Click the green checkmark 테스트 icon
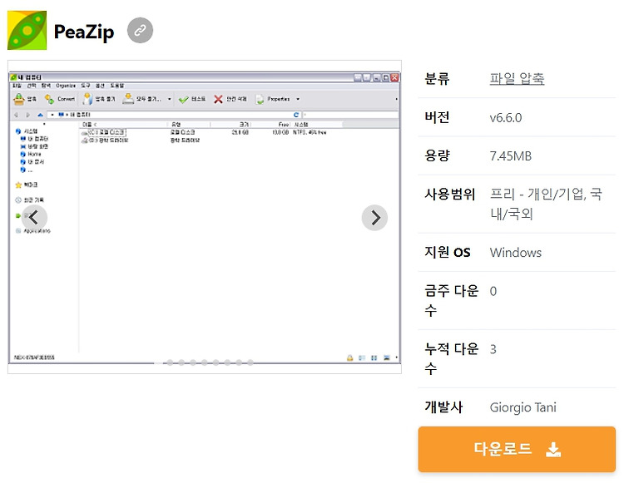Screen dimensions: 624x483 pos(184,100)
